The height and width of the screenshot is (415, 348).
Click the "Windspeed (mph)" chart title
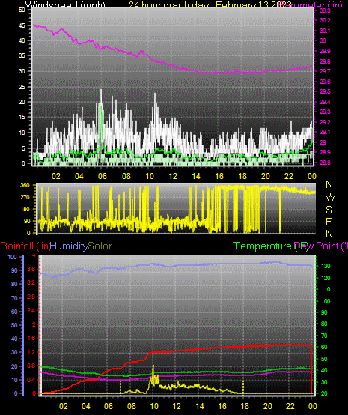point(65,4)
